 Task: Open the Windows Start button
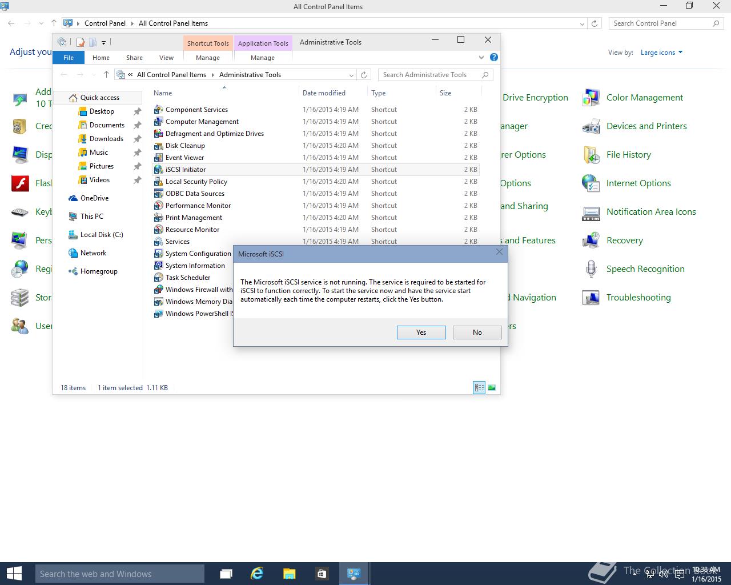[14, 574]
